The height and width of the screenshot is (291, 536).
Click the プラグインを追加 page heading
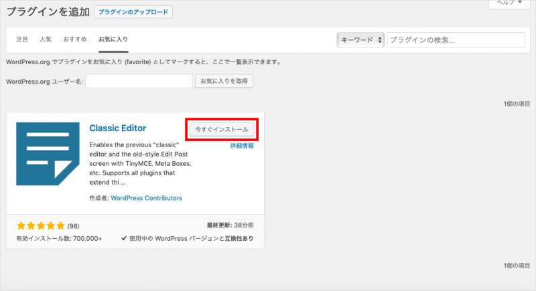(x=48, y=12)
